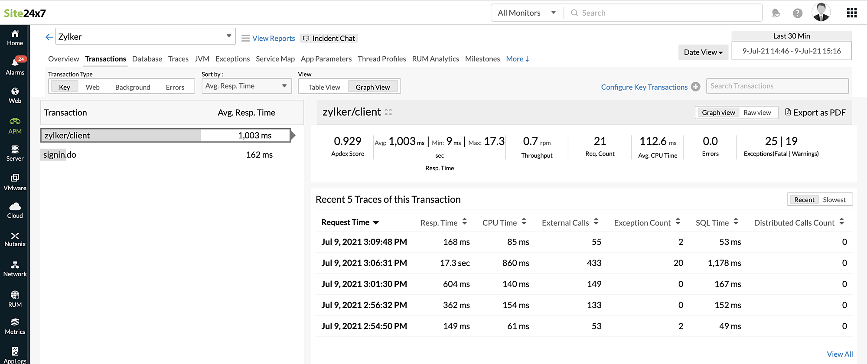
Task: Click the back arrow beside Zylker
Action: (x=49, y=37)
